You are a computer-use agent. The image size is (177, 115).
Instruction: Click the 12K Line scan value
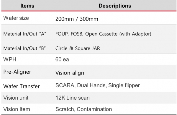[x=73, y=98]
